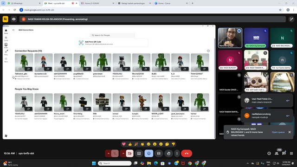Open the chat messages icon
297x167 pixels.
point(284,154)
